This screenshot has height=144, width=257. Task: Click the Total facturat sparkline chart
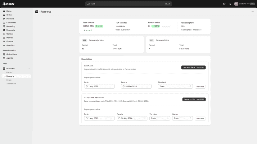click(88, 30)
